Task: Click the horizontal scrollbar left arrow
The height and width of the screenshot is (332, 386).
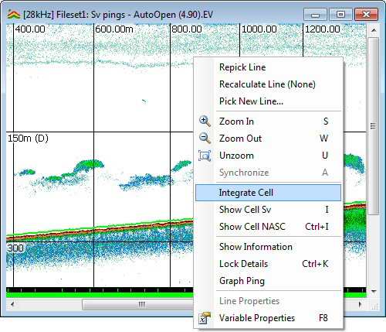Action: pos(12,304)
